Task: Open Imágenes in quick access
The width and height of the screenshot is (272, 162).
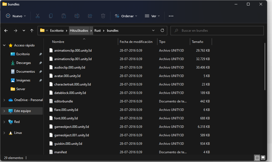Action: click(23, 80)
